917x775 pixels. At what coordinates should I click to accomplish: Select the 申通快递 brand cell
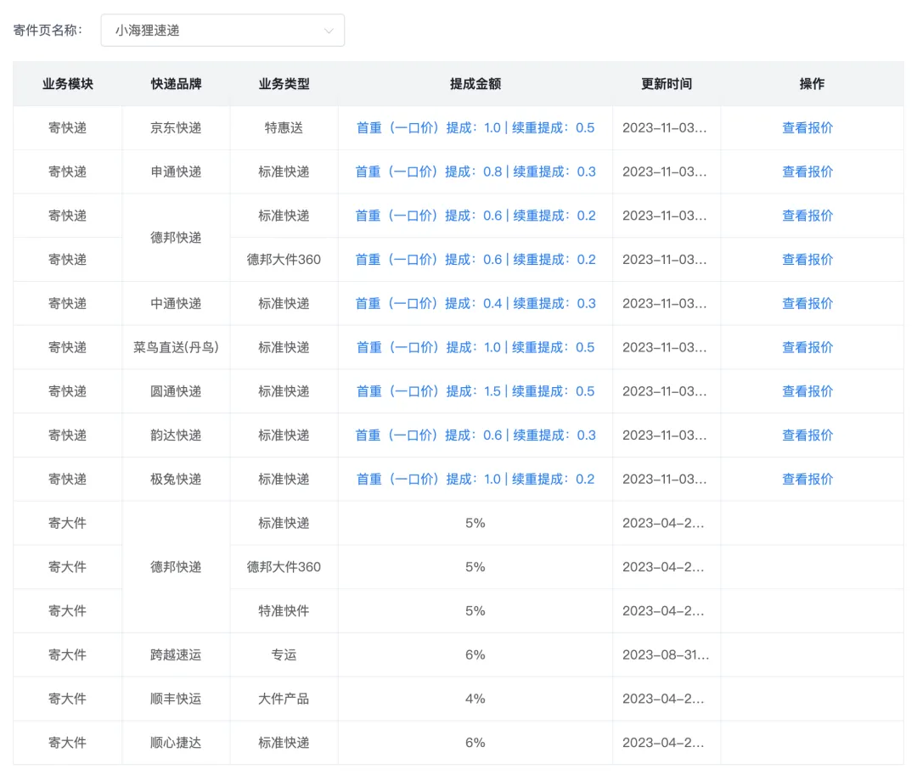pos(176,171)
